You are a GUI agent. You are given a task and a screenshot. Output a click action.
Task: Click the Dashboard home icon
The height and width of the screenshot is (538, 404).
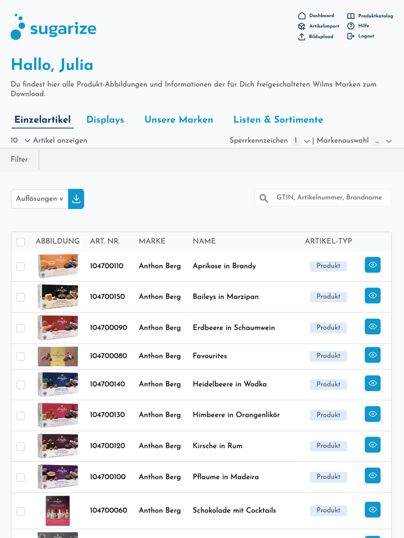point(302,16)
